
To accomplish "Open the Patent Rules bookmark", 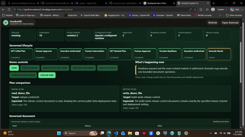I will 184,15.
